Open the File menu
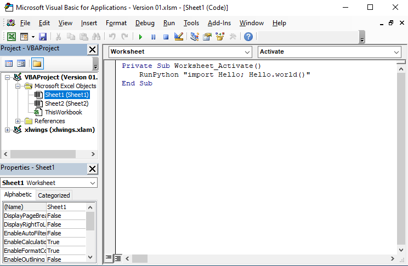The image size is (408, 266). (x=25, y=23)
